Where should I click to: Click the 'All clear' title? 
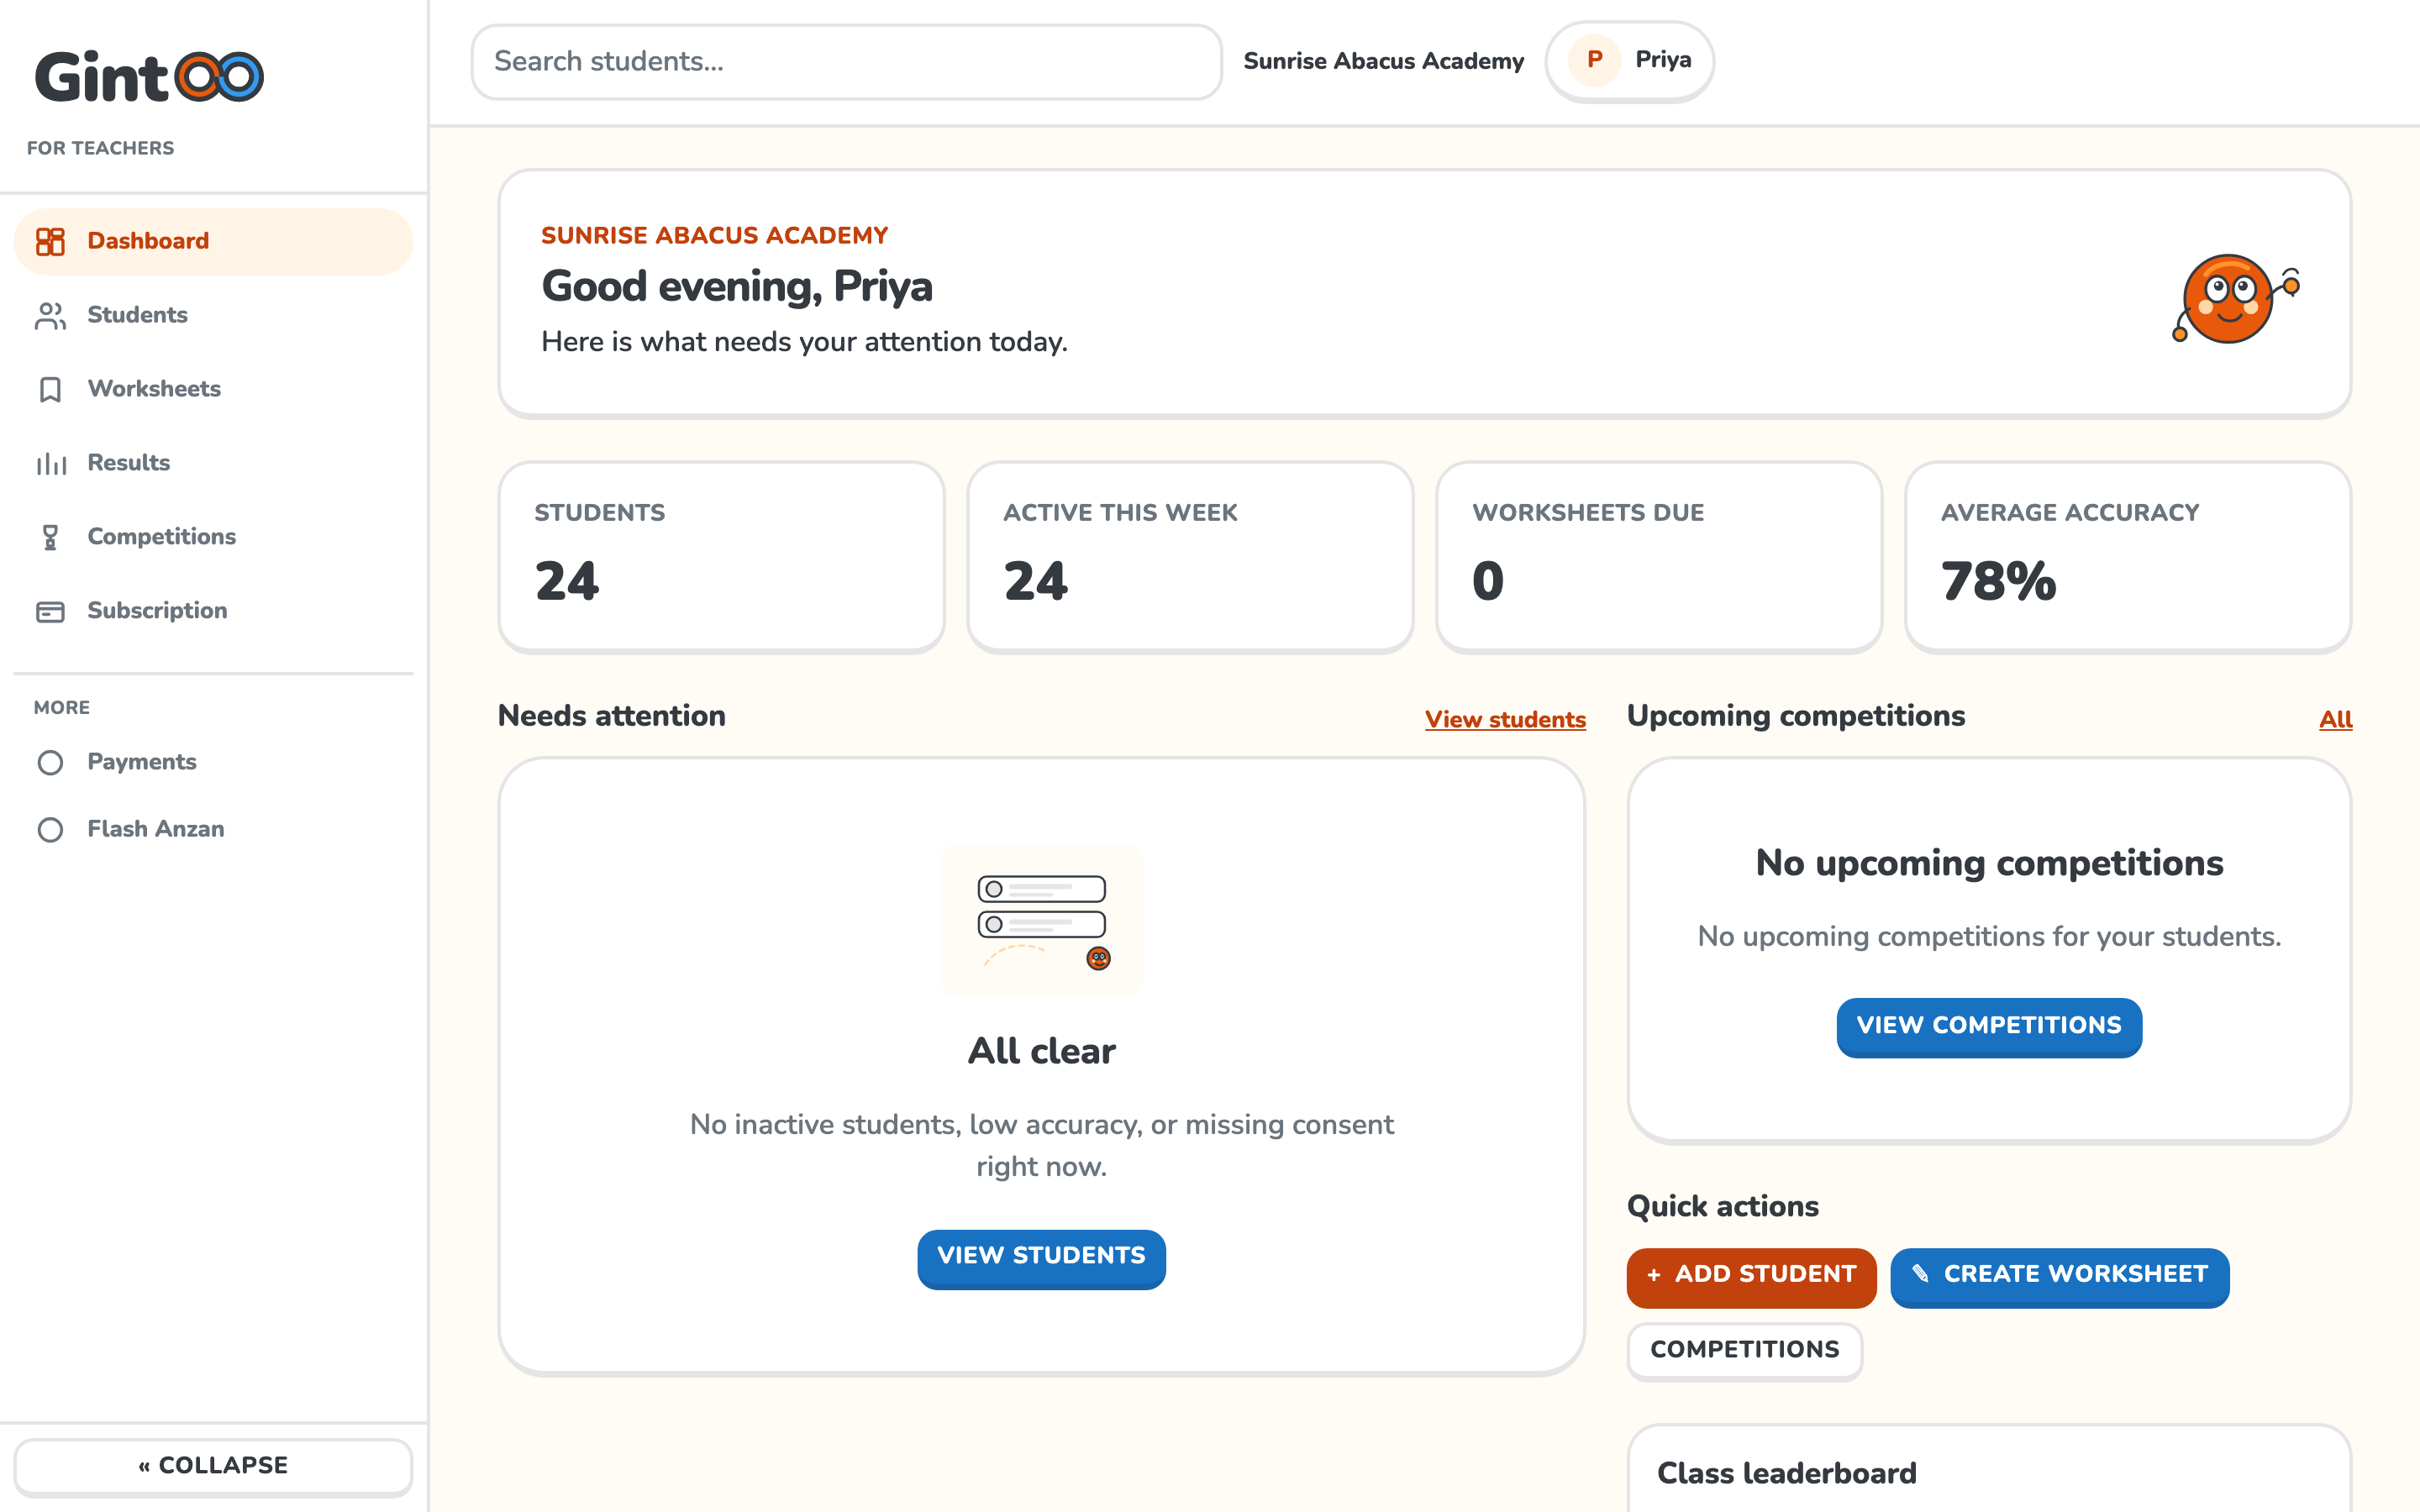[1041, 1051]
